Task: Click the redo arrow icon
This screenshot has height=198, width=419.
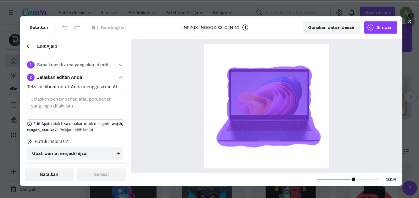Action: (77, 27)
